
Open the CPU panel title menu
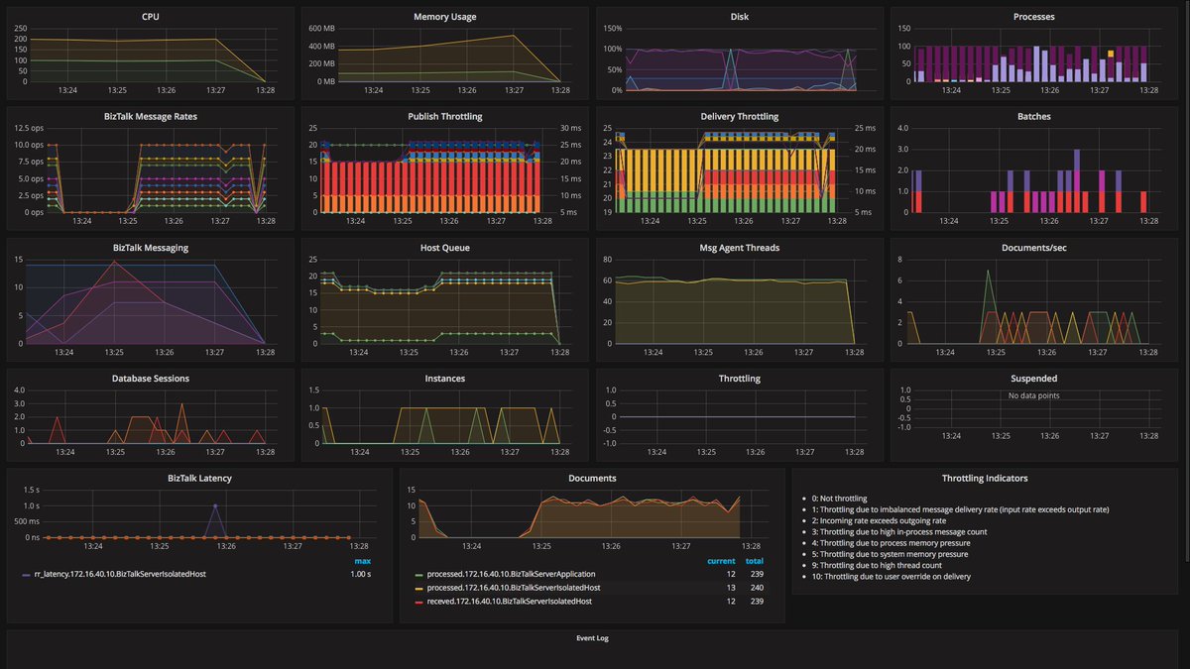tap(151, 17)
